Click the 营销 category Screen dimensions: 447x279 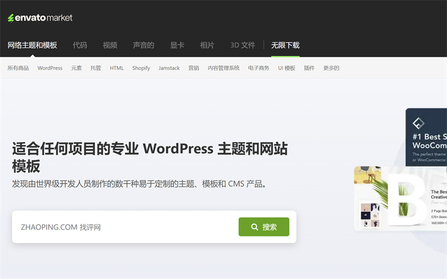click(x=193, y=68)
